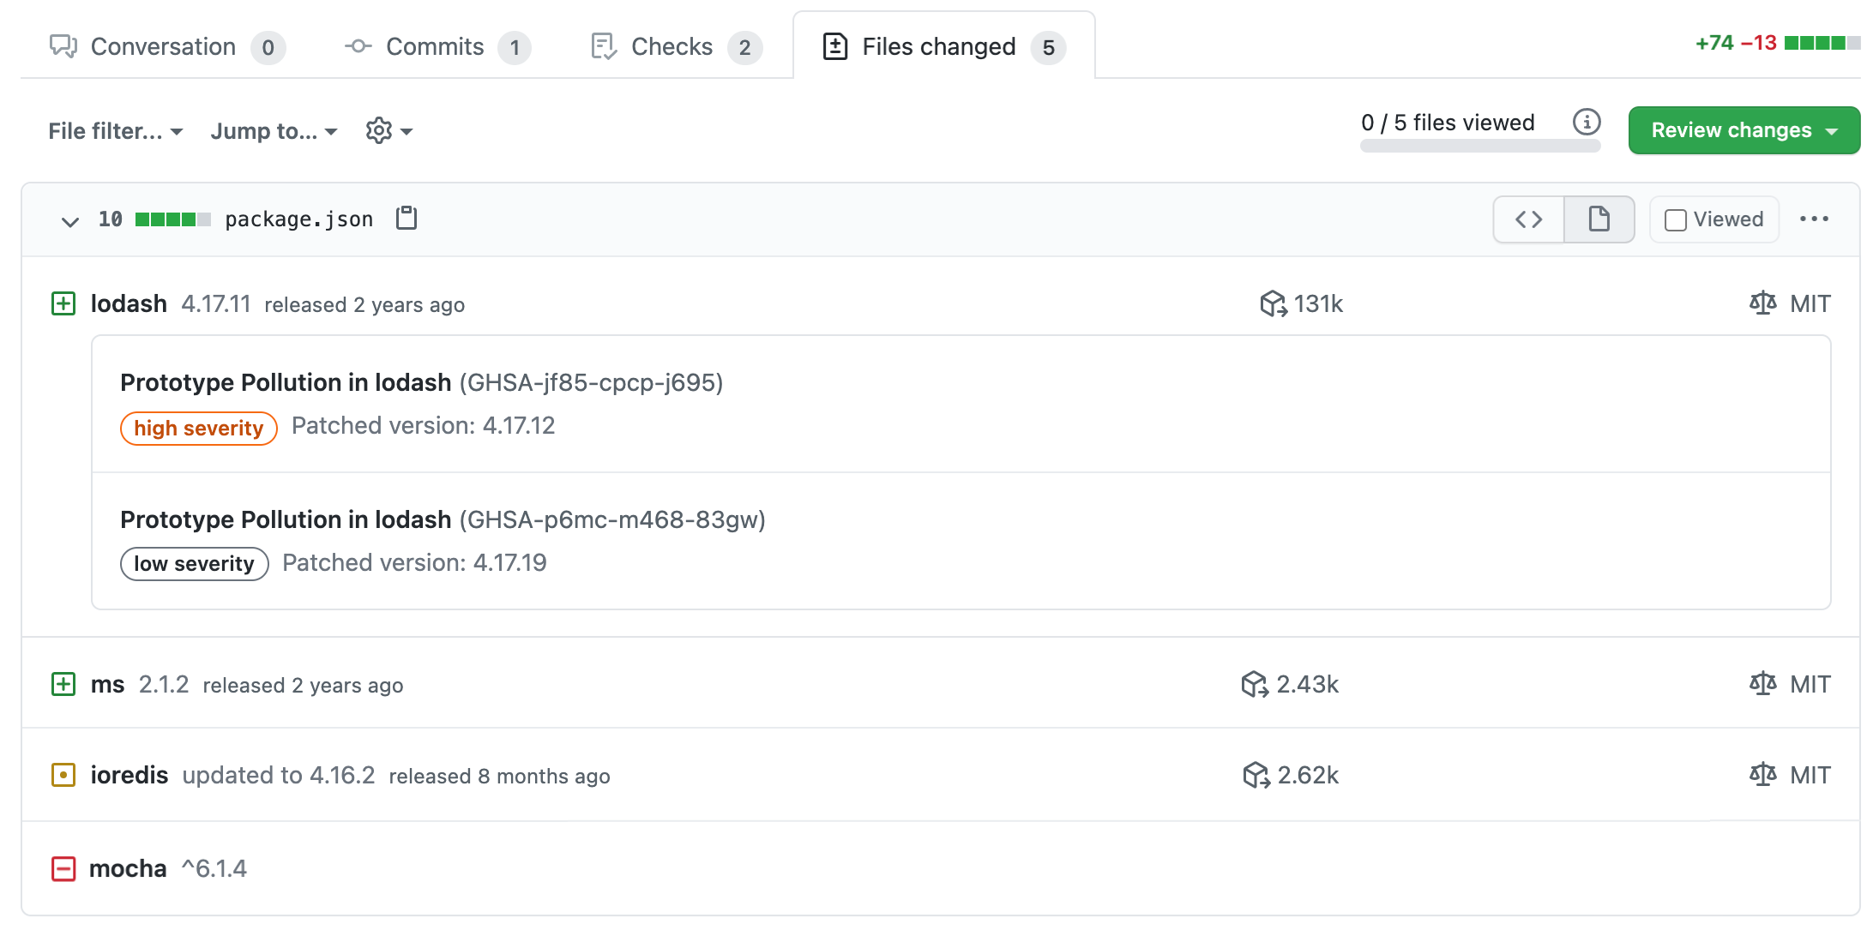Open the Jump to dropdown menu
The height and width of the screenshot is (936, 1873).
coord(274,130)
